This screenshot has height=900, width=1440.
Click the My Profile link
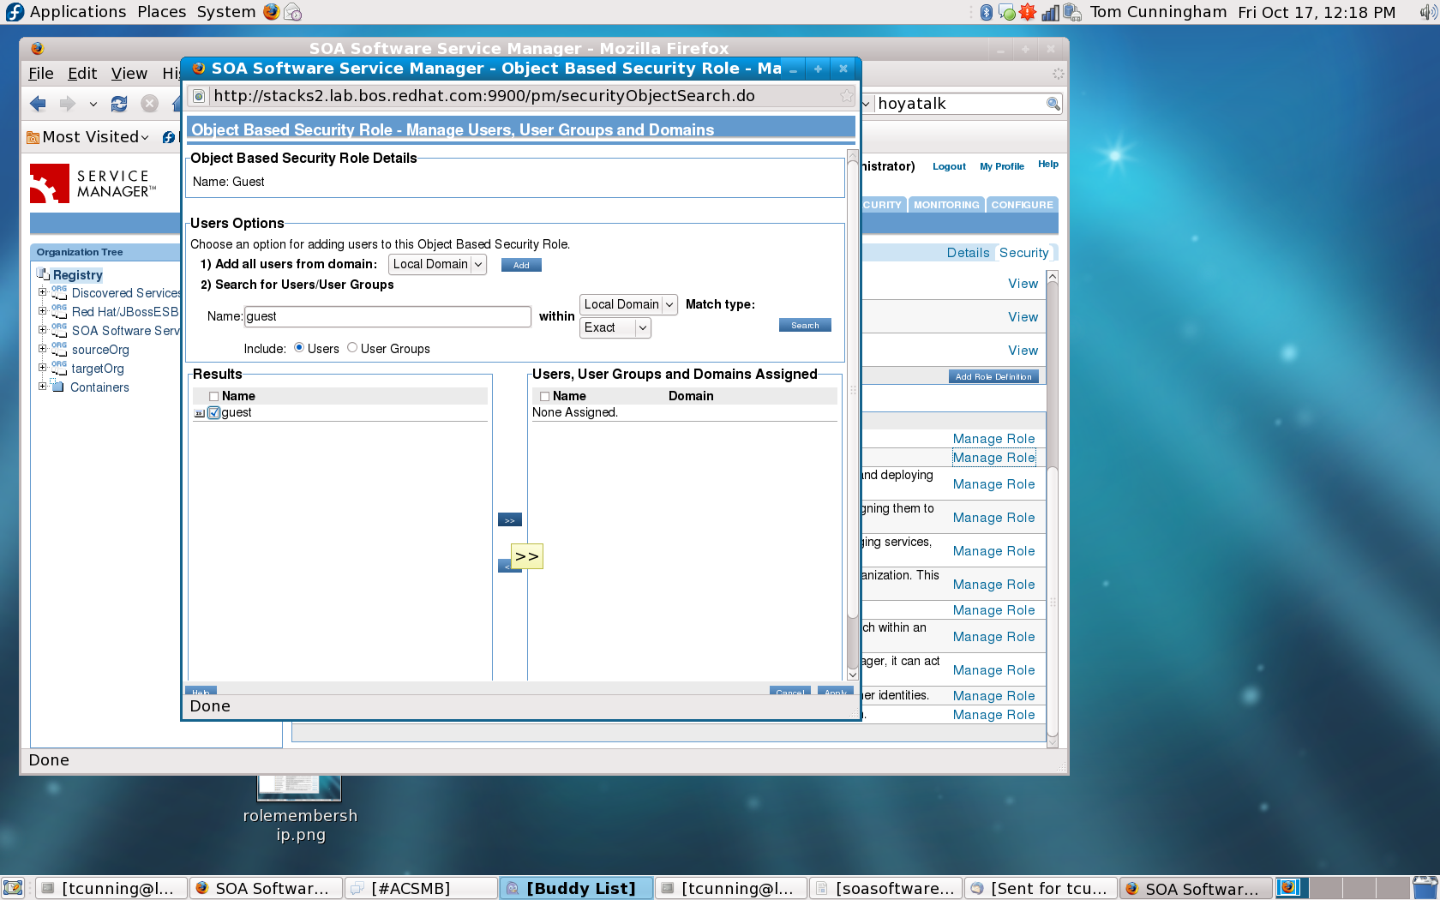click(1002, 166)
